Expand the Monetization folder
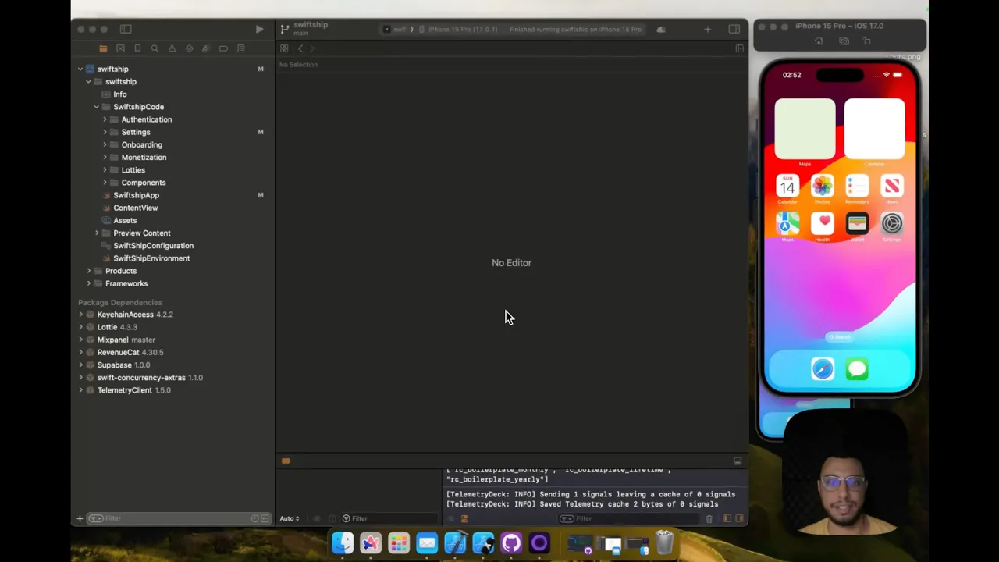Image resolution: width=999 pixels, height=562 pixels. pos(105,157)
